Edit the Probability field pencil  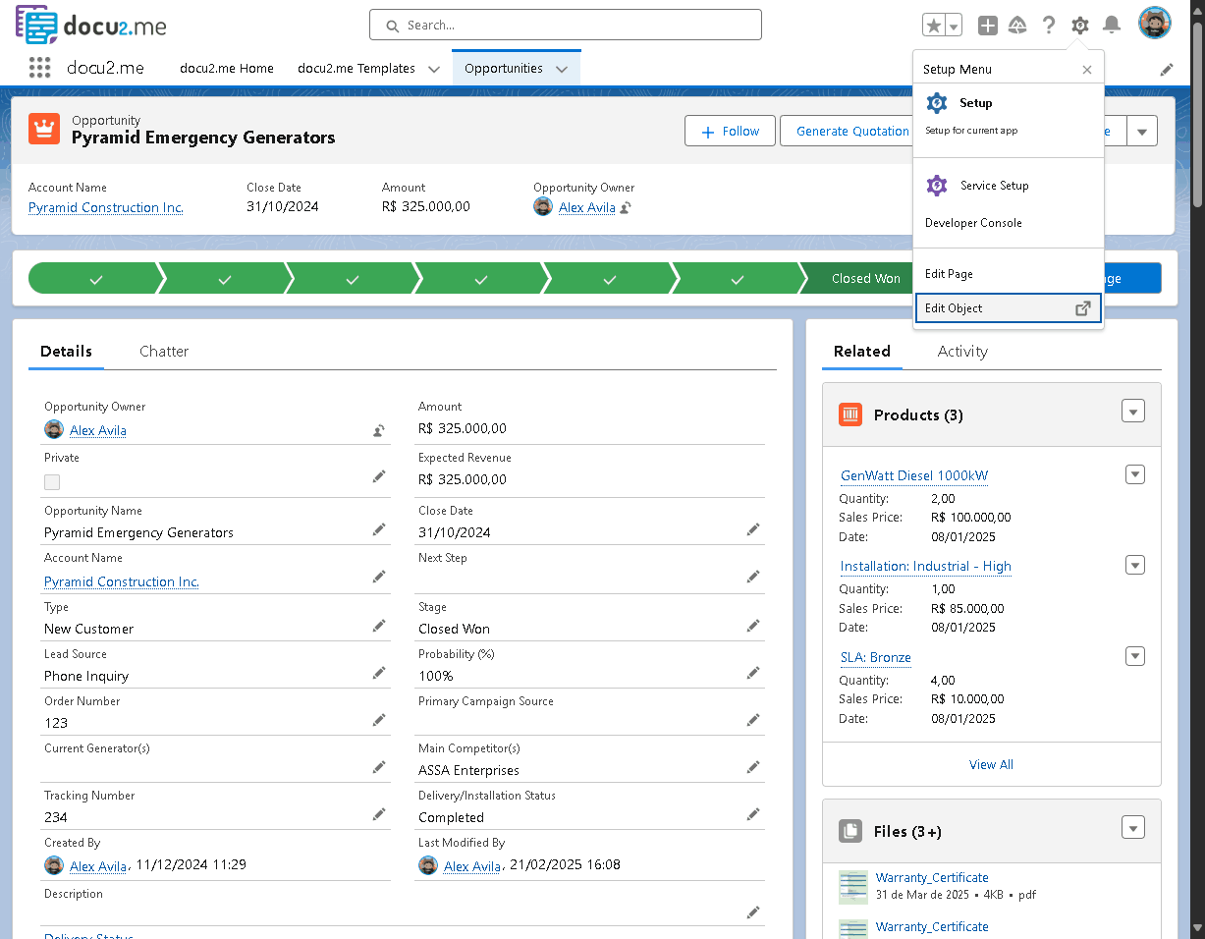(753, 673)
